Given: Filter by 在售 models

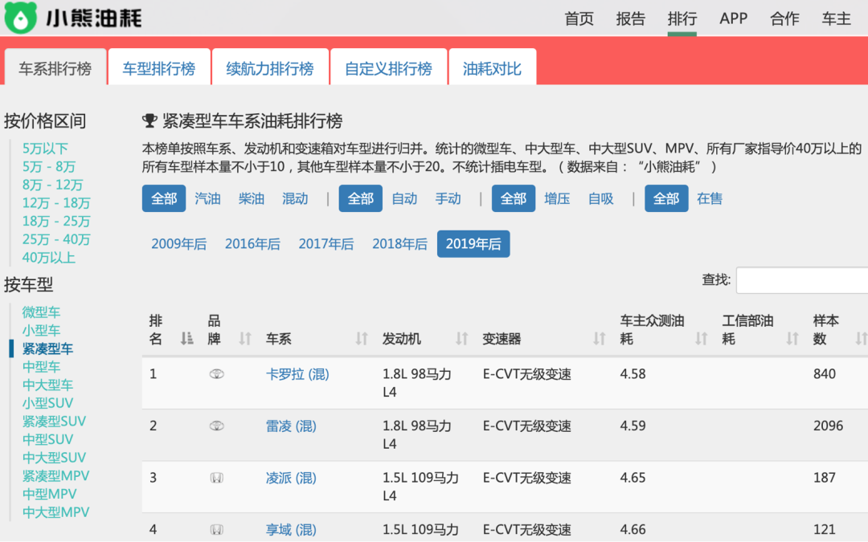Looking at the screenshot, I should coord(710,198).
